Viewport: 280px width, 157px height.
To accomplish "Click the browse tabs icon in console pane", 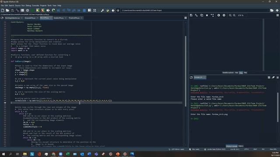I will (x=191, y=78).
